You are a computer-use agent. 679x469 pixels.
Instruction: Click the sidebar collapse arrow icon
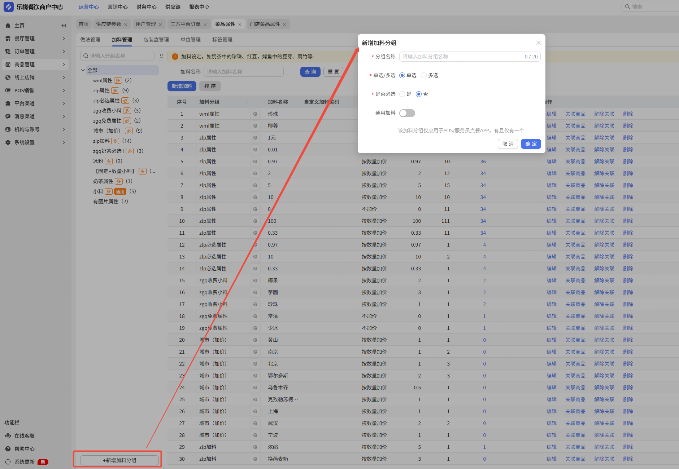pyautogui.click(x=64, y=26)
